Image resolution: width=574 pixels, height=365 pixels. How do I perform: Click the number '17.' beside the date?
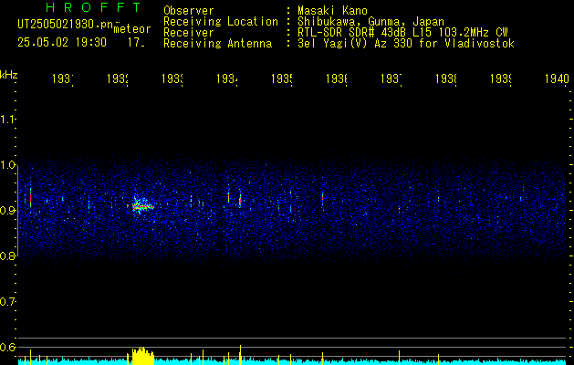(136, 43)
